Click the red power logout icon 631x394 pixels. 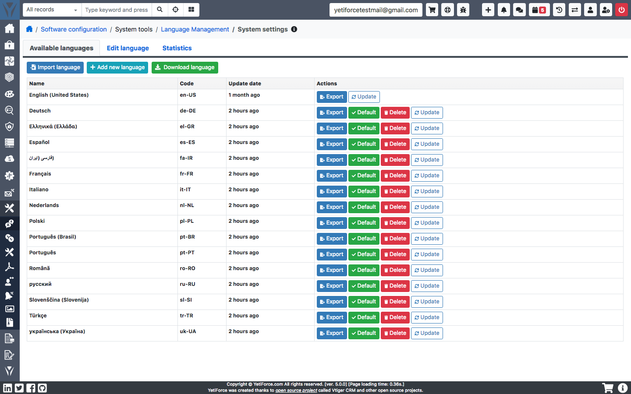(x=621, y=10)
